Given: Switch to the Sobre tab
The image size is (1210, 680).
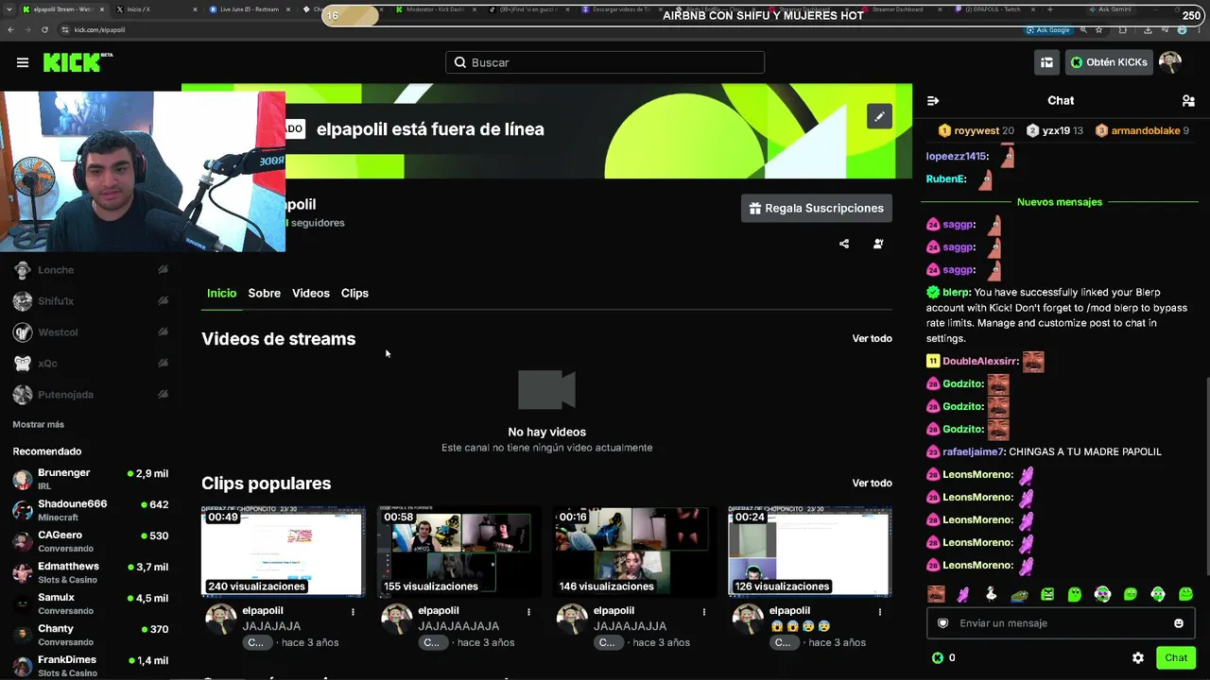Looking at the screenshot, I should point(264,293).
